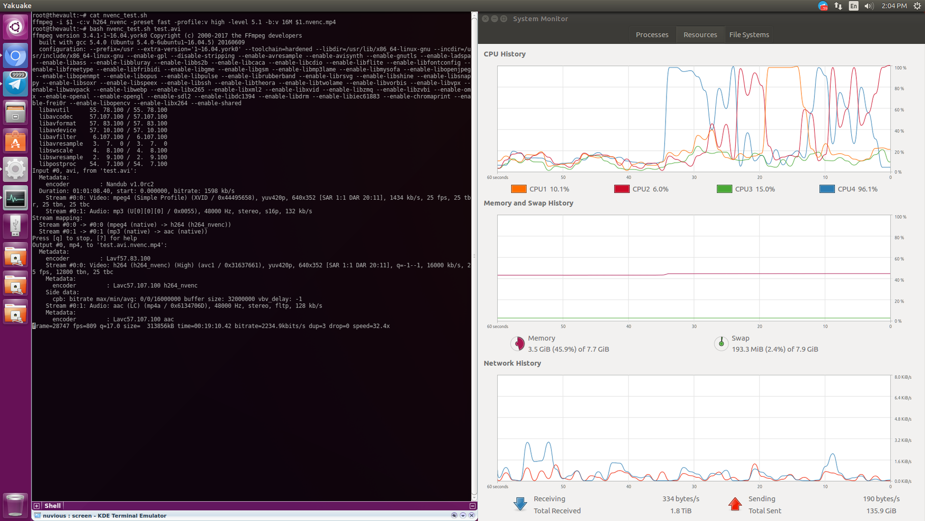Open the Trash in the dock

[x=15, y=505]
